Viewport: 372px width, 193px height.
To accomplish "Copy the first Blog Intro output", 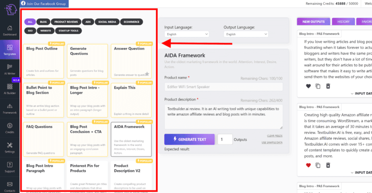I will tap(318, 86).
